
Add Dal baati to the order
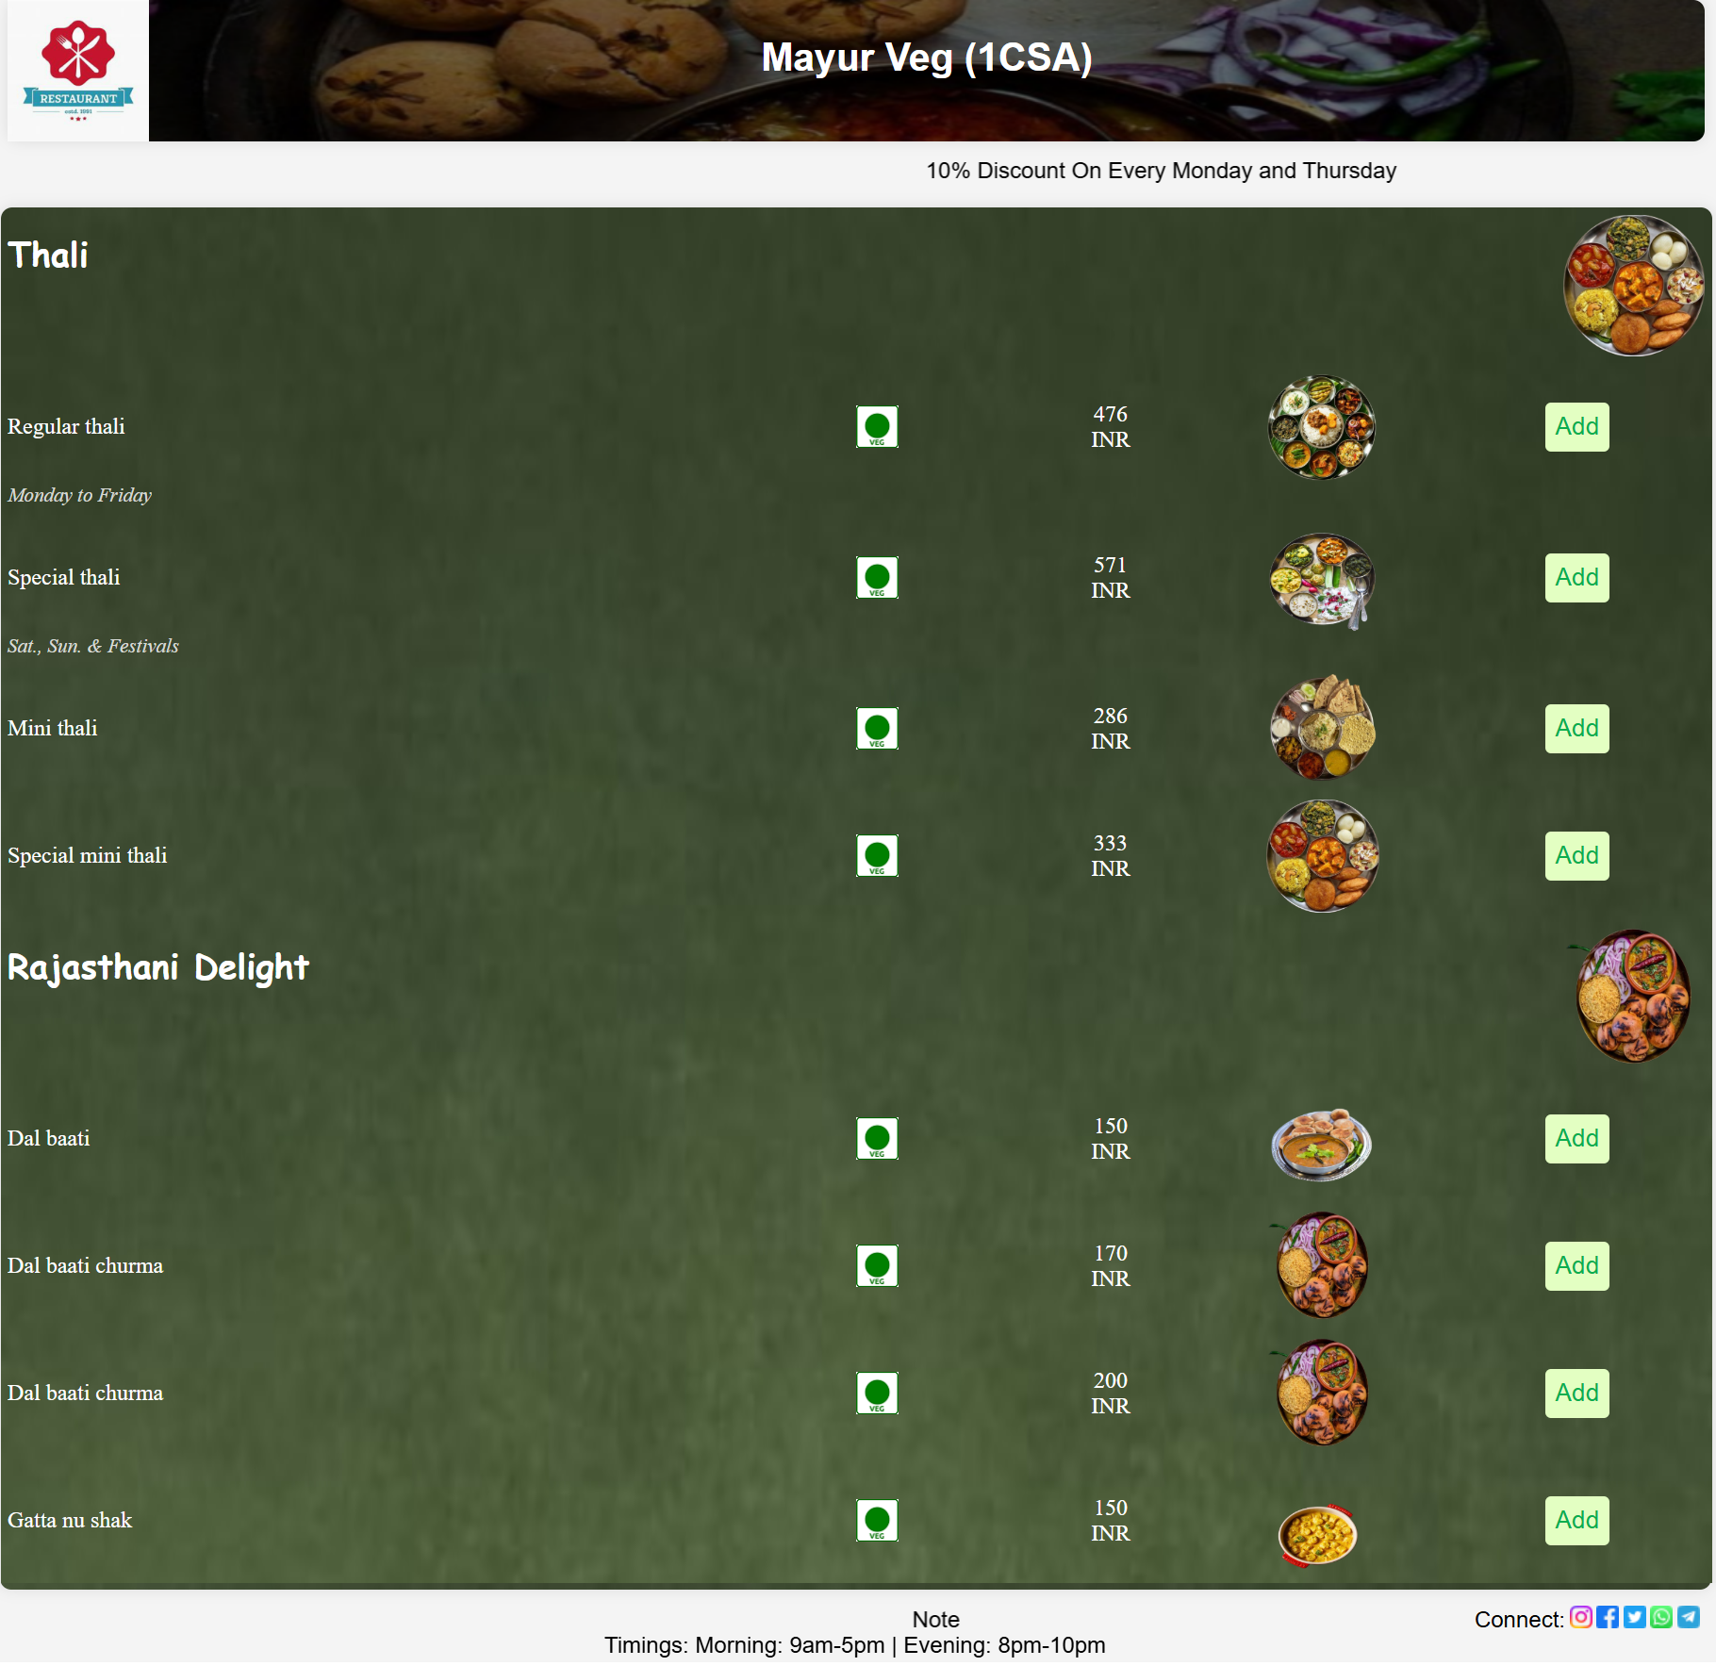point(1576,1139)
